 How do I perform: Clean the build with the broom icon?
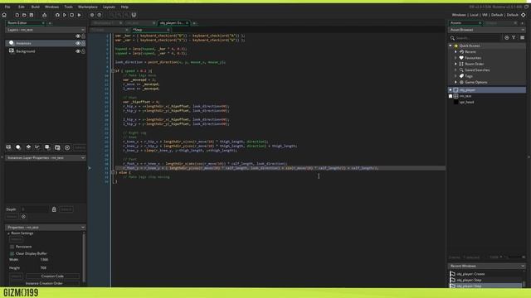coord(80,15)
